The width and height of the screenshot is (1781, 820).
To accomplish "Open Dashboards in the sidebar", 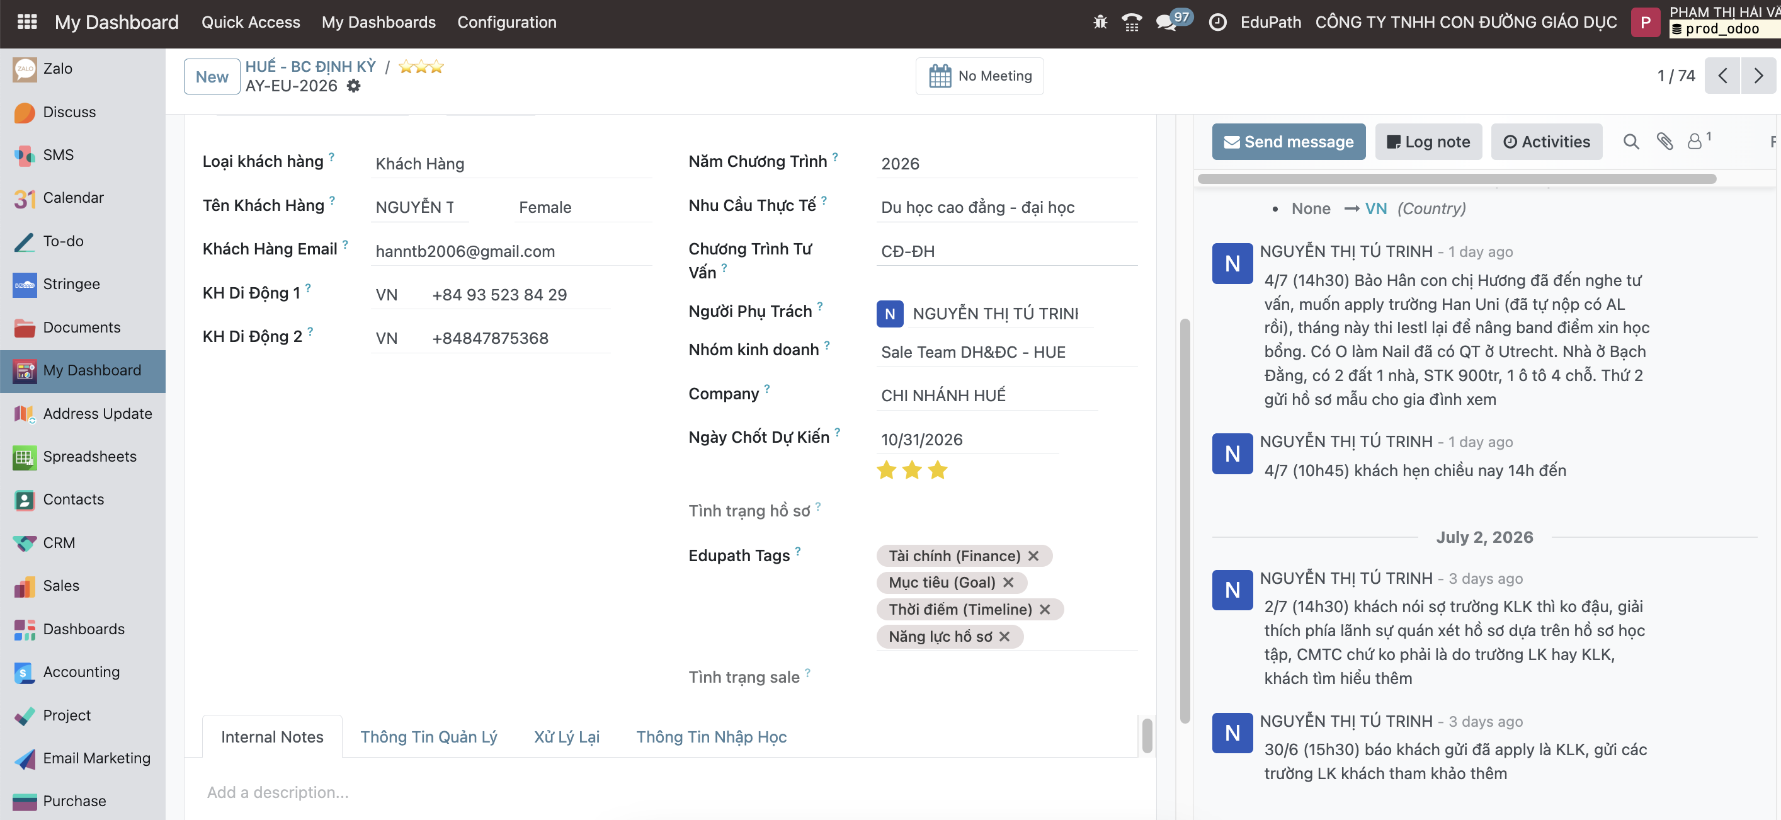I will tap(83, 629).
